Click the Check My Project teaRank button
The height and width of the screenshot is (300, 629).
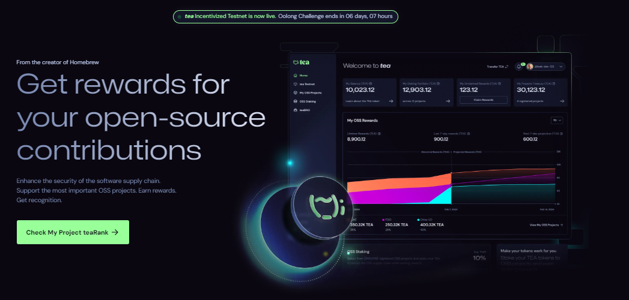pos(73,232)
